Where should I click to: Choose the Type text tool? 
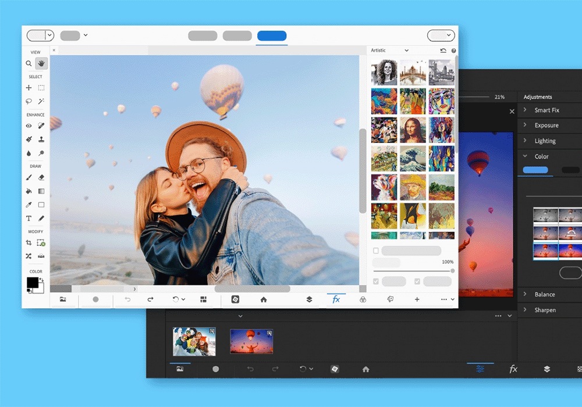point(29,219)
